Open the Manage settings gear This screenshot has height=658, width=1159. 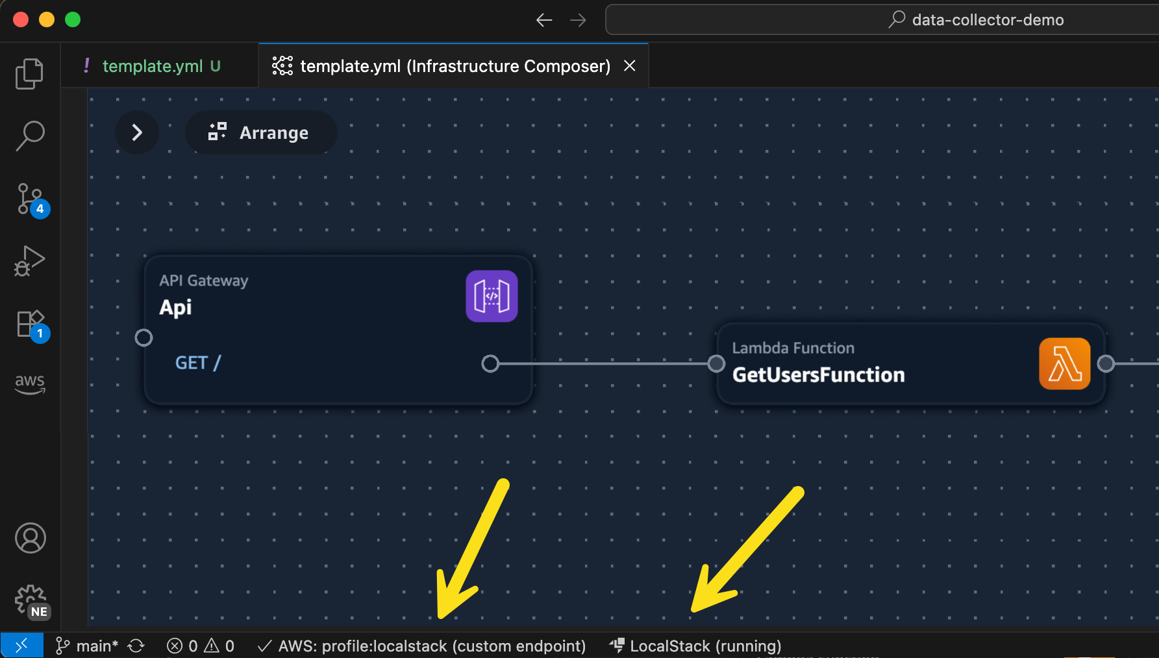31,601
